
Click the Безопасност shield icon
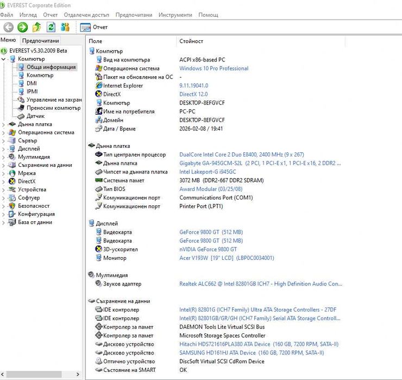(x=12, y=206)
